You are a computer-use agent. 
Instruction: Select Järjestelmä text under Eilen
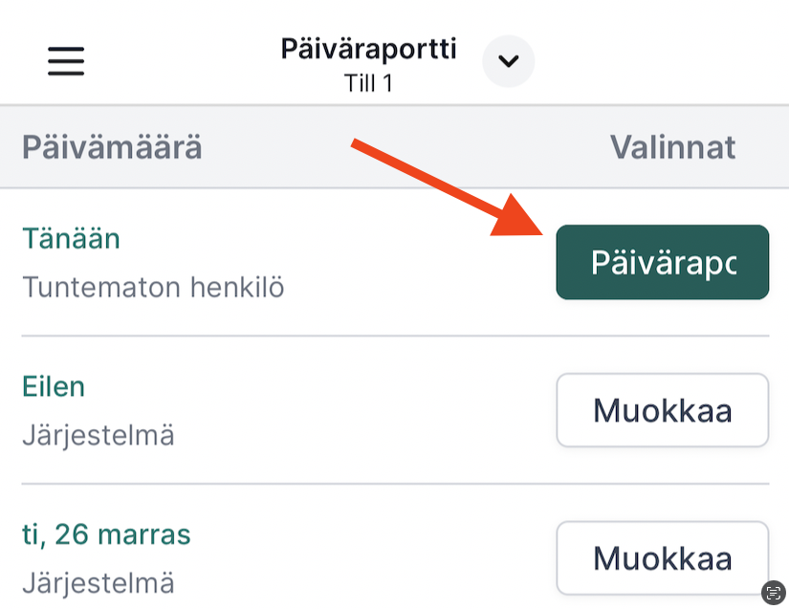tap(99, 435)
